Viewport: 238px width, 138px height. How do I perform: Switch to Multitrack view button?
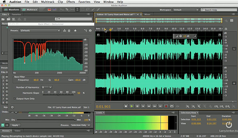(30, 10)
